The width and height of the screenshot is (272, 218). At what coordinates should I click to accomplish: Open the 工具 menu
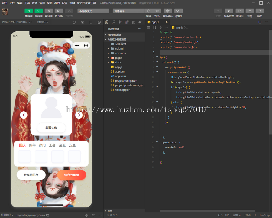(x=27, y=3)
